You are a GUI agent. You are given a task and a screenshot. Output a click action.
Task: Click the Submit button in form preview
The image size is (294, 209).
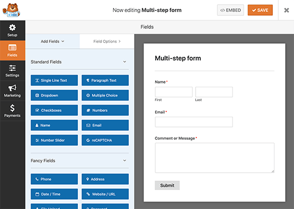point(167,185)
